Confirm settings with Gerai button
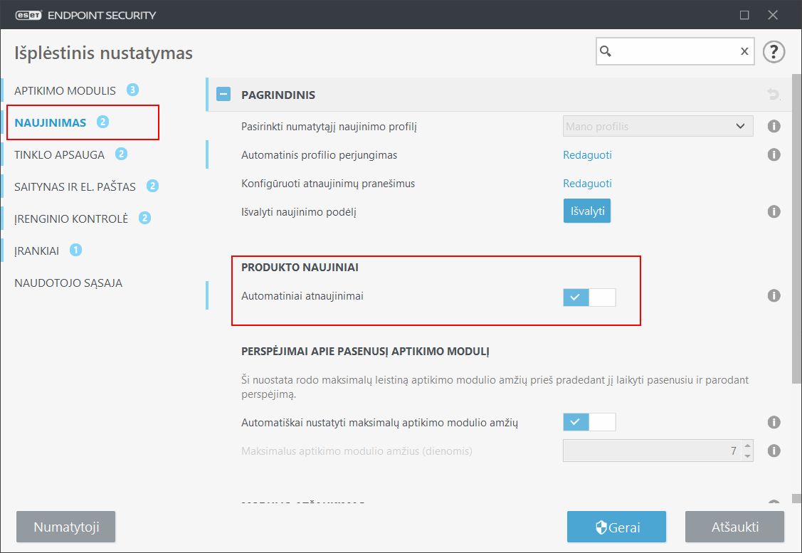 tap(616, 527)
